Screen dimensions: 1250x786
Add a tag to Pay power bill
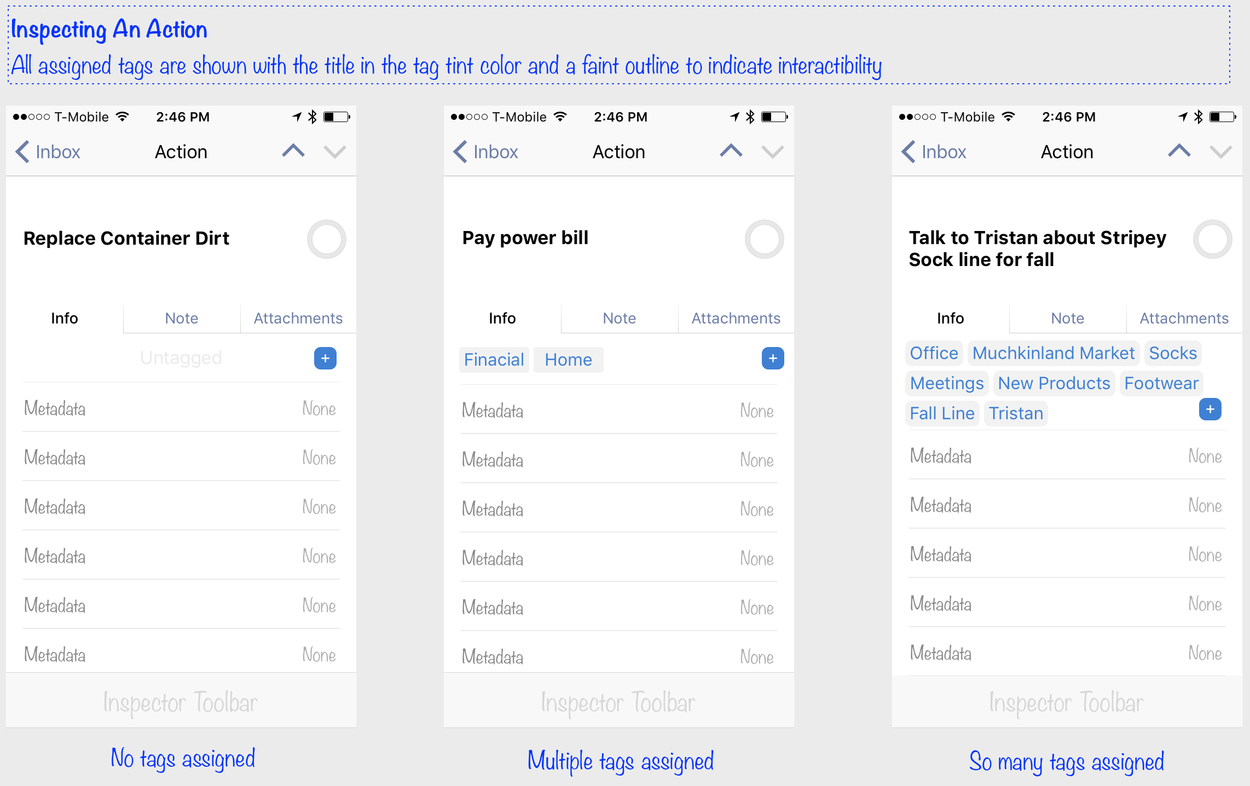click(x=773, y=359)
